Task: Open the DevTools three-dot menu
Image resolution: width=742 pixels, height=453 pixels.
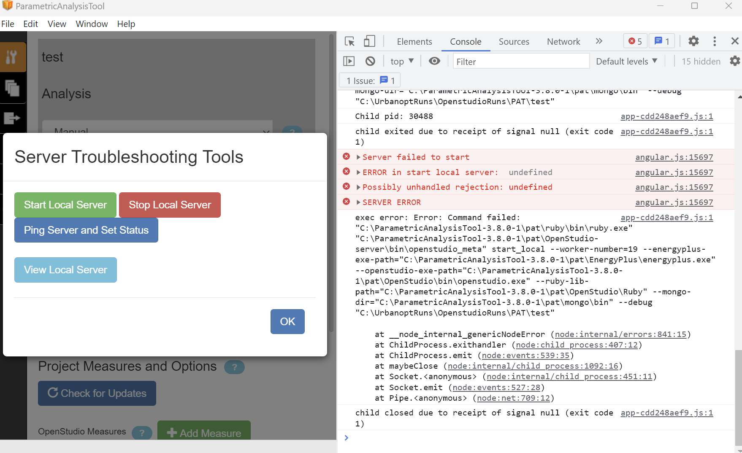Action: pos(715,41)
